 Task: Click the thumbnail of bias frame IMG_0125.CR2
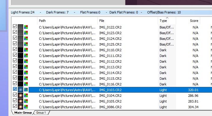point(21,44)
